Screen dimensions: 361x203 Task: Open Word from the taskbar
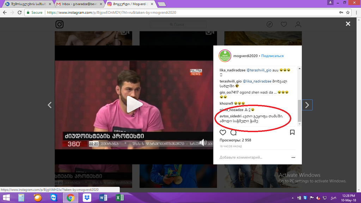103,198
